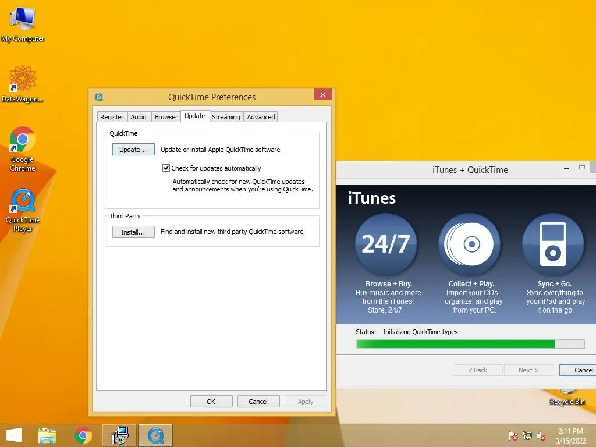Viewport: 596px width, 447px height.
Task: Click the QuickTime logo in Preferences title bar
Action: pyautogui.click(x=99, y=97)
